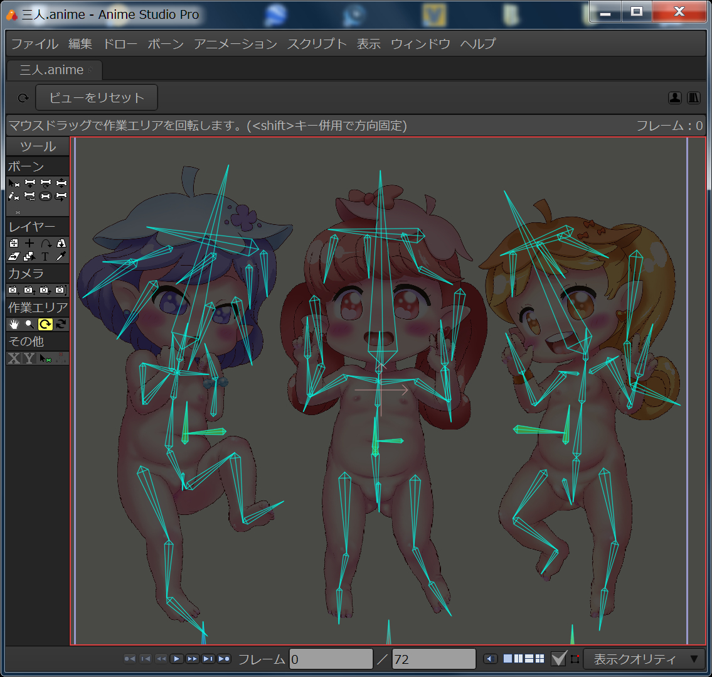Pick the Pan/Tilt Camera tool
Screen dimensions: 712x677
(x=61, y=290)
